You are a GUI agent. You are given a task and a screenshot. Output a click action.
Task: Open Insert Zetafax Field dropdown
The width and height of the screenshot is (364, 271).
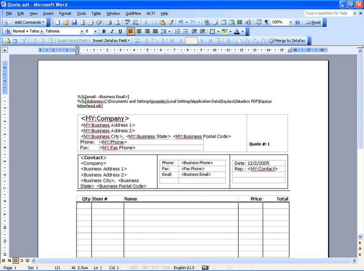click(x=111, y=41)
